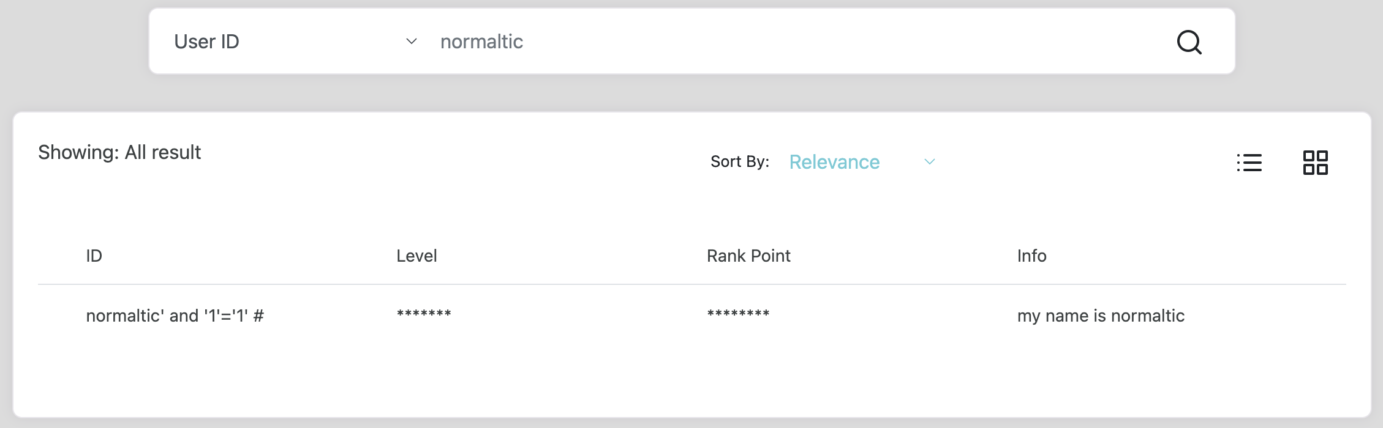Switch to list view layout icon
This screenshot has width=1383, height=428.
tap(1249, 163)
